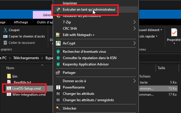
Task: Sort files by the Nom column header
Action: pyautogui.click(x=10, y=68)
